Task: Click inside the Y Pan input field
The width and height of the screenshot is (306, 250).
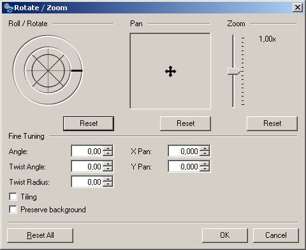Action: 184,166
